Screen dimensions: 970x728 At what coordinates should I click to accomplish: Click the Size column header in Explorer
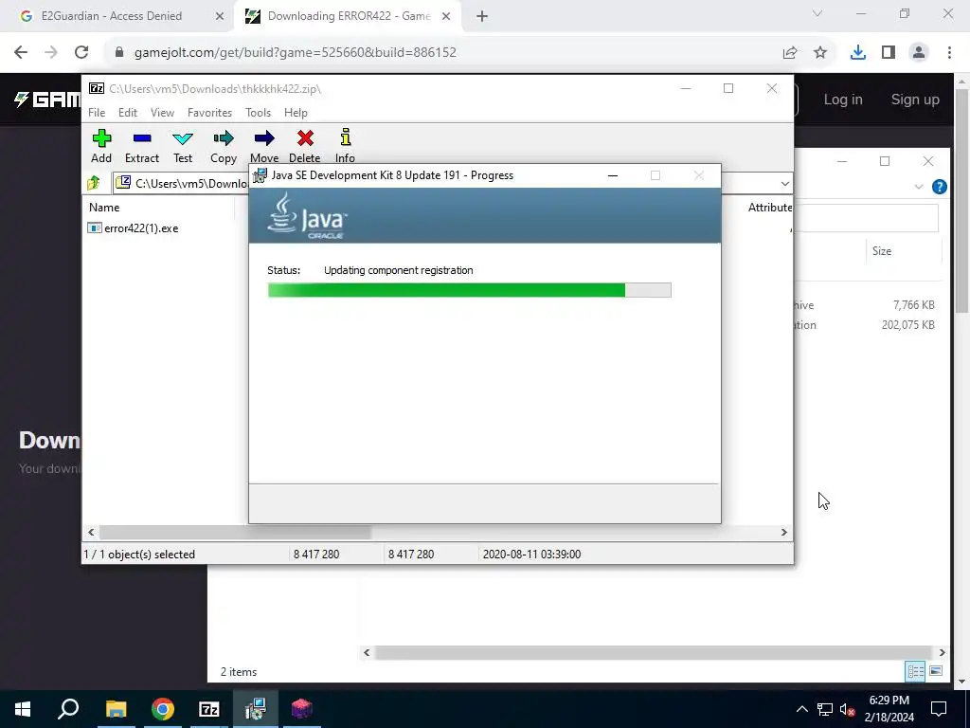882,251
